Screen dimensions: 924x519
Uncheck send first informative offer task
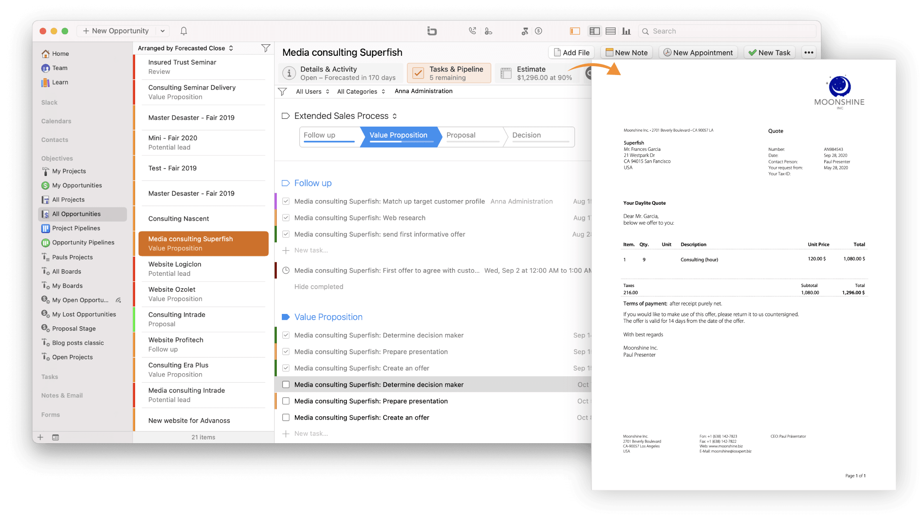tap(286, 234)
